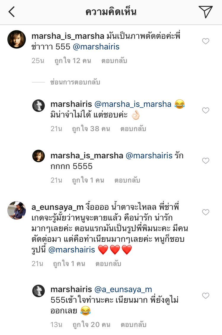
Task: Open marsha_is_marsha's small avatar in reply thread
Action: point(39,156)
